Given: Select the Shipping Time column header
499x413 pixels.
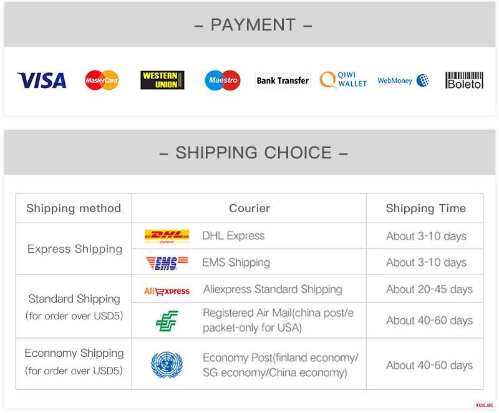Looking at the screenshot, I should point(425,208).
